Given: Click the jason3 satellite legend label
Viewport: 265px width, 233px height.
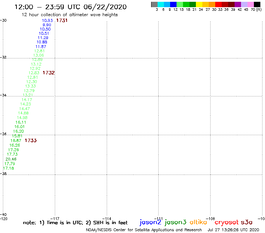Looking at the screenshot, I should coord(175,222).
